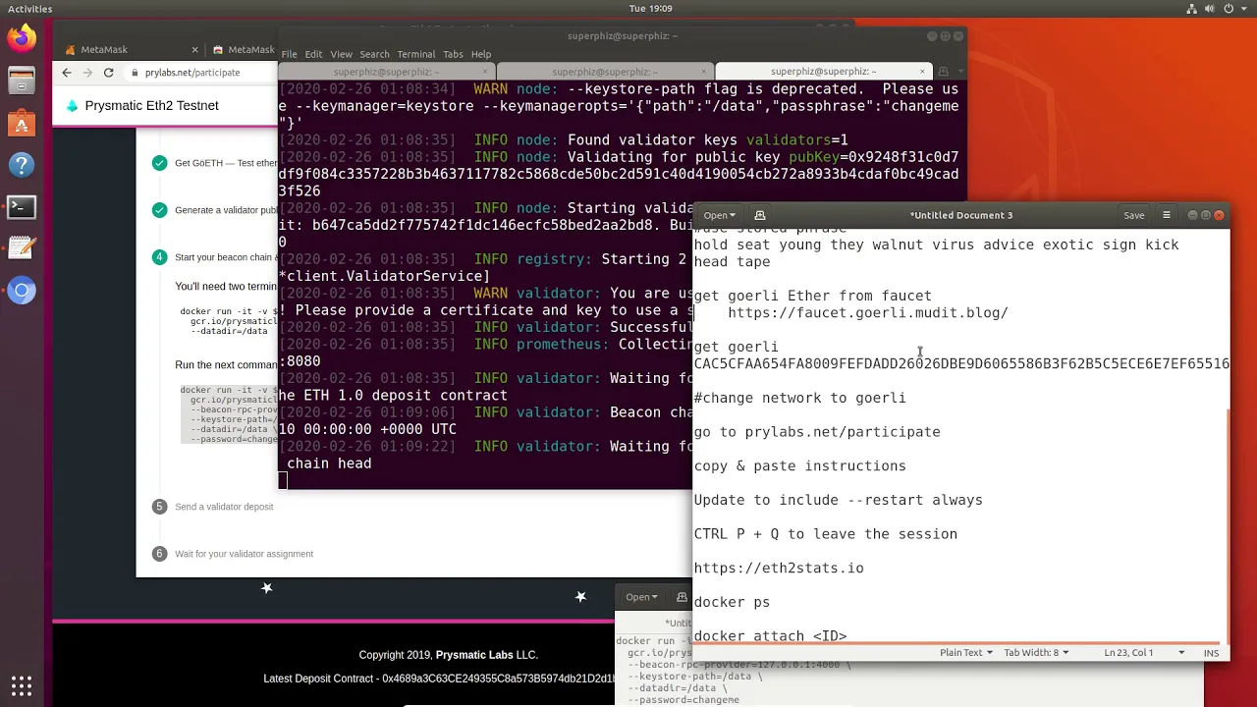The height and width of the screenshot is (707, 1257).
Task: Open the Get GöETH step checkmark
Action: [159, 163]
